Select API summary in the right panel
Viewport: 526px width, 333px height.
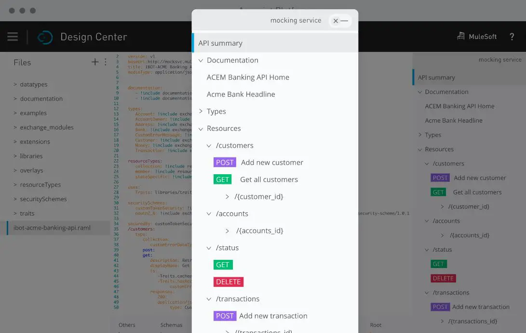(x=469, y=77)
